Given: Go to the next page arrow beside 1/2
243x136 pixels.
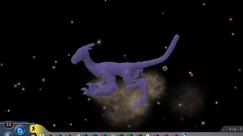Looking at the screenshot, I should point(241,129).
